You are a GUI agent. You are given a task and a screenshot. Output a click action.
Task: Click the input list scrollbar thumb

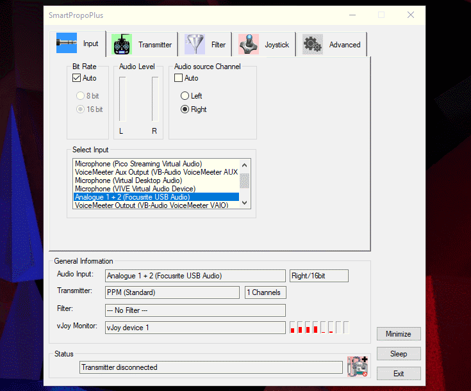[245, 180]
